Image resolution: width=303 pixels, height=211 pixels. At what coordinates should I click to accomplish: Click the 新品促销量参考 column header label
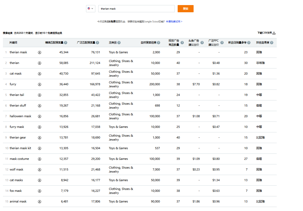237,43
